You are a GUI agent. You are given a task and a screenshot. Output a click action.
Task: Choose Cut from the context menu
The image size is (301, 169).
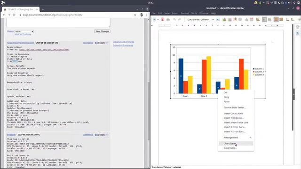click(236, 92)
